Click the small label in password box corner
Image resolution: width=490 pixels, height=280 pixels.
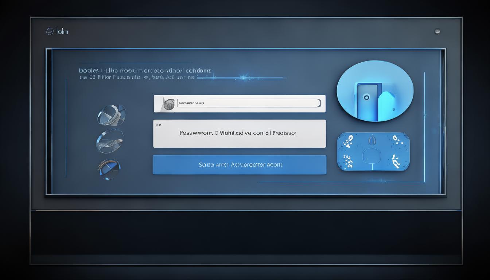(x=158, y=125)
